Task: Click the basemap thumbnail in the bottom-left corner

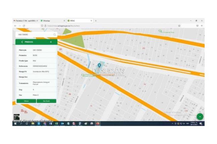Action: (16, 117)
